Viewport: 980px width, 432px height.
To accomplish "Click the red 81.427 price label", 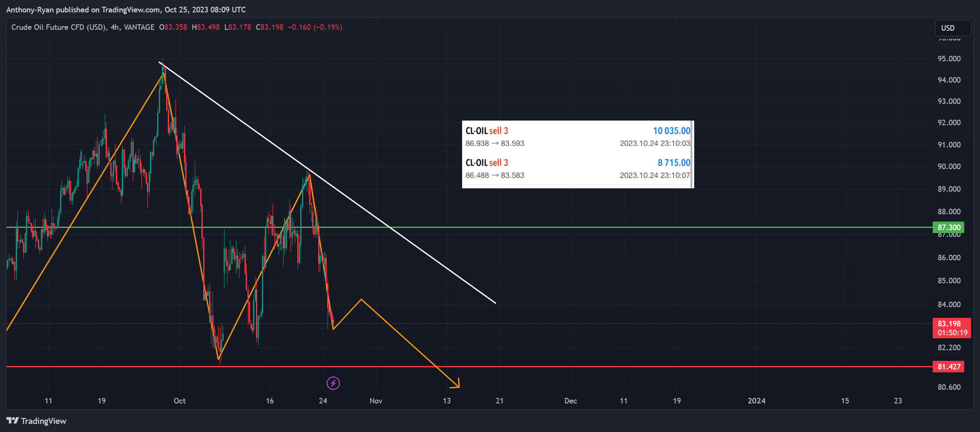I will 948,366.
